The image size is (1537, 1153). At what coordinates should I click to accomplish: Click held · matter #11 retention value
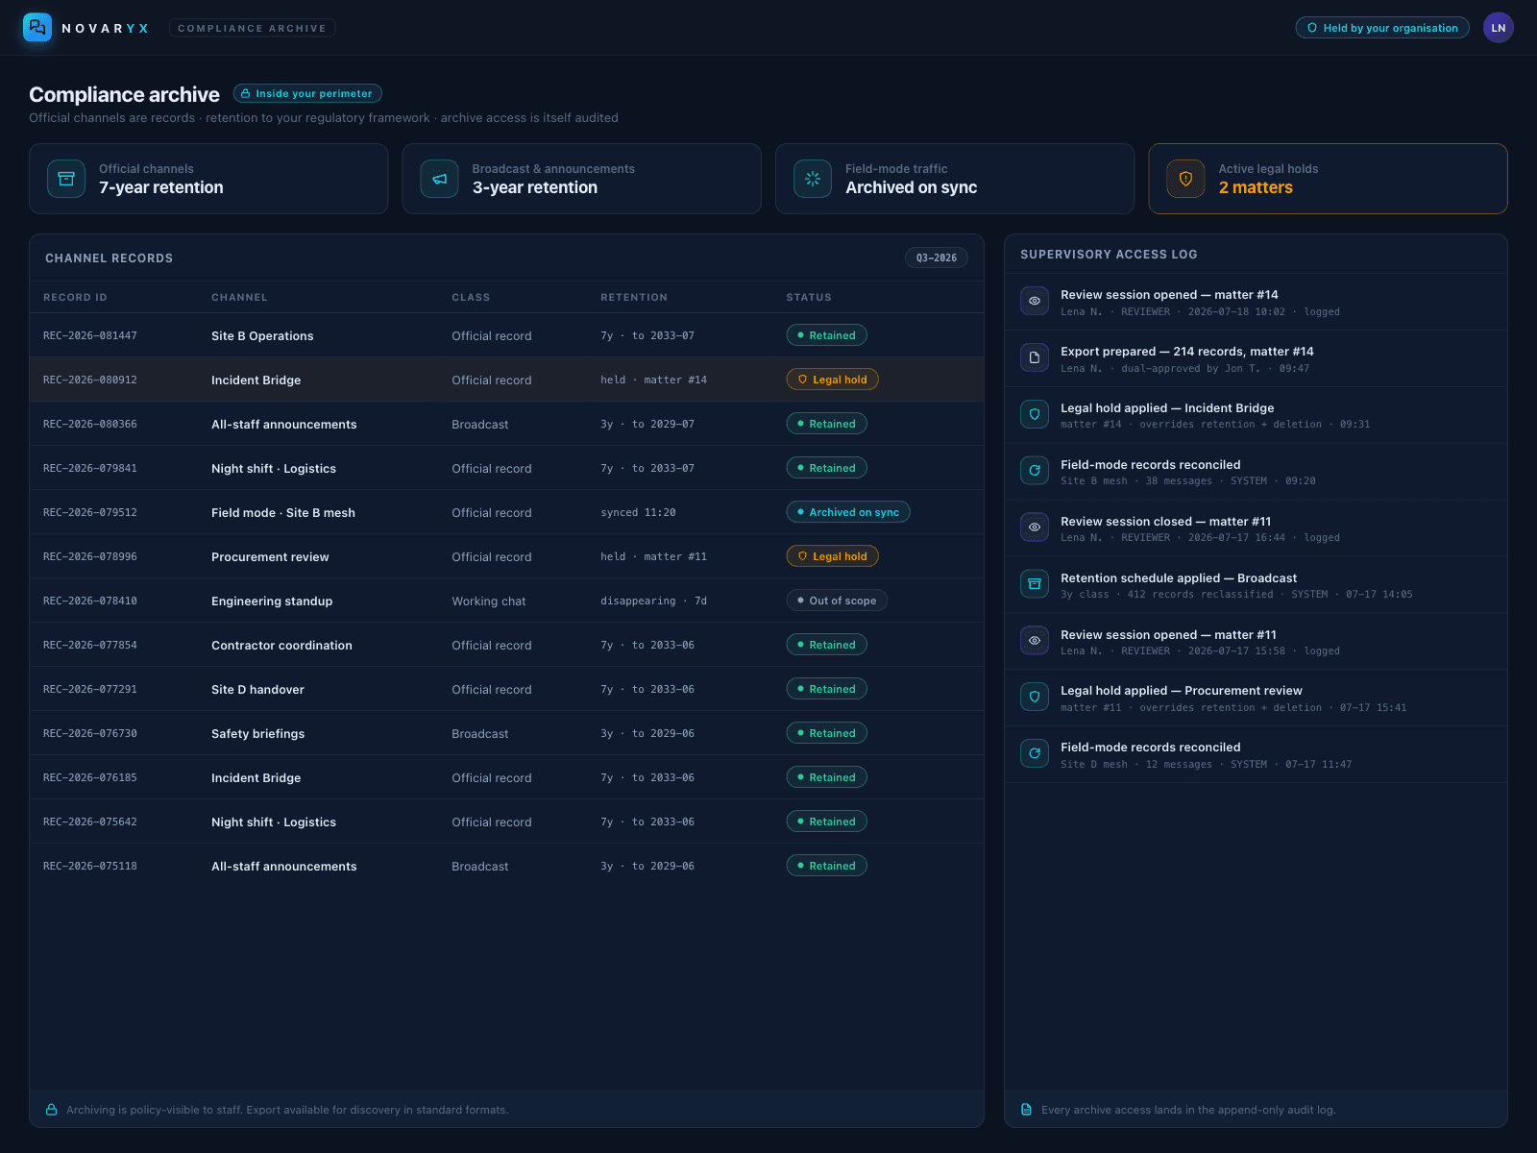click(653, 556)
